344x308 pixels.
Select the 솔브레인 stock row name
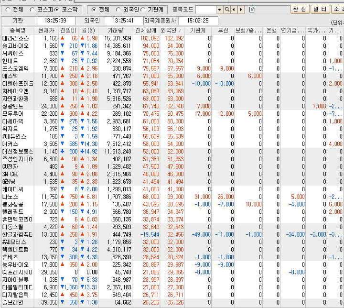pyautogui.click(x=13, y=303)
